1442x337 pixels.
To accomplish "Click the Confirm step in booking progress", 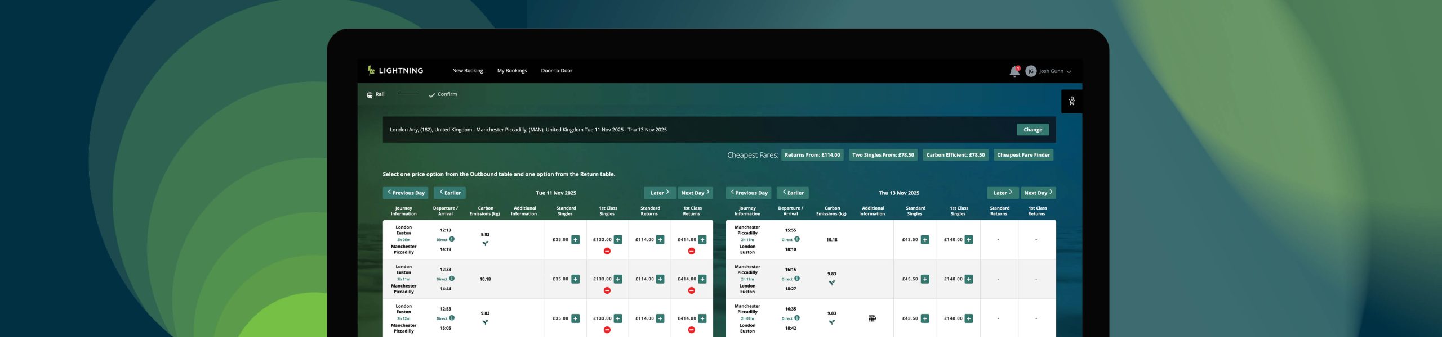I will coord(443,94).
